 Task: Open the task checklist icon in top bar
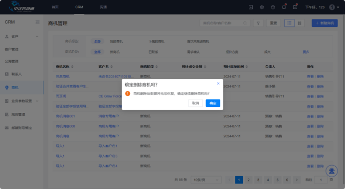click(x=295, y=7)
